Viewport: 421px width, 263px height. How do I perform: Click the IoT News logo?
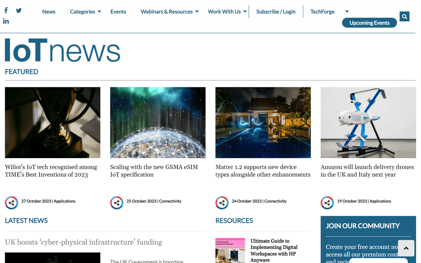click(x=62, y=51)
